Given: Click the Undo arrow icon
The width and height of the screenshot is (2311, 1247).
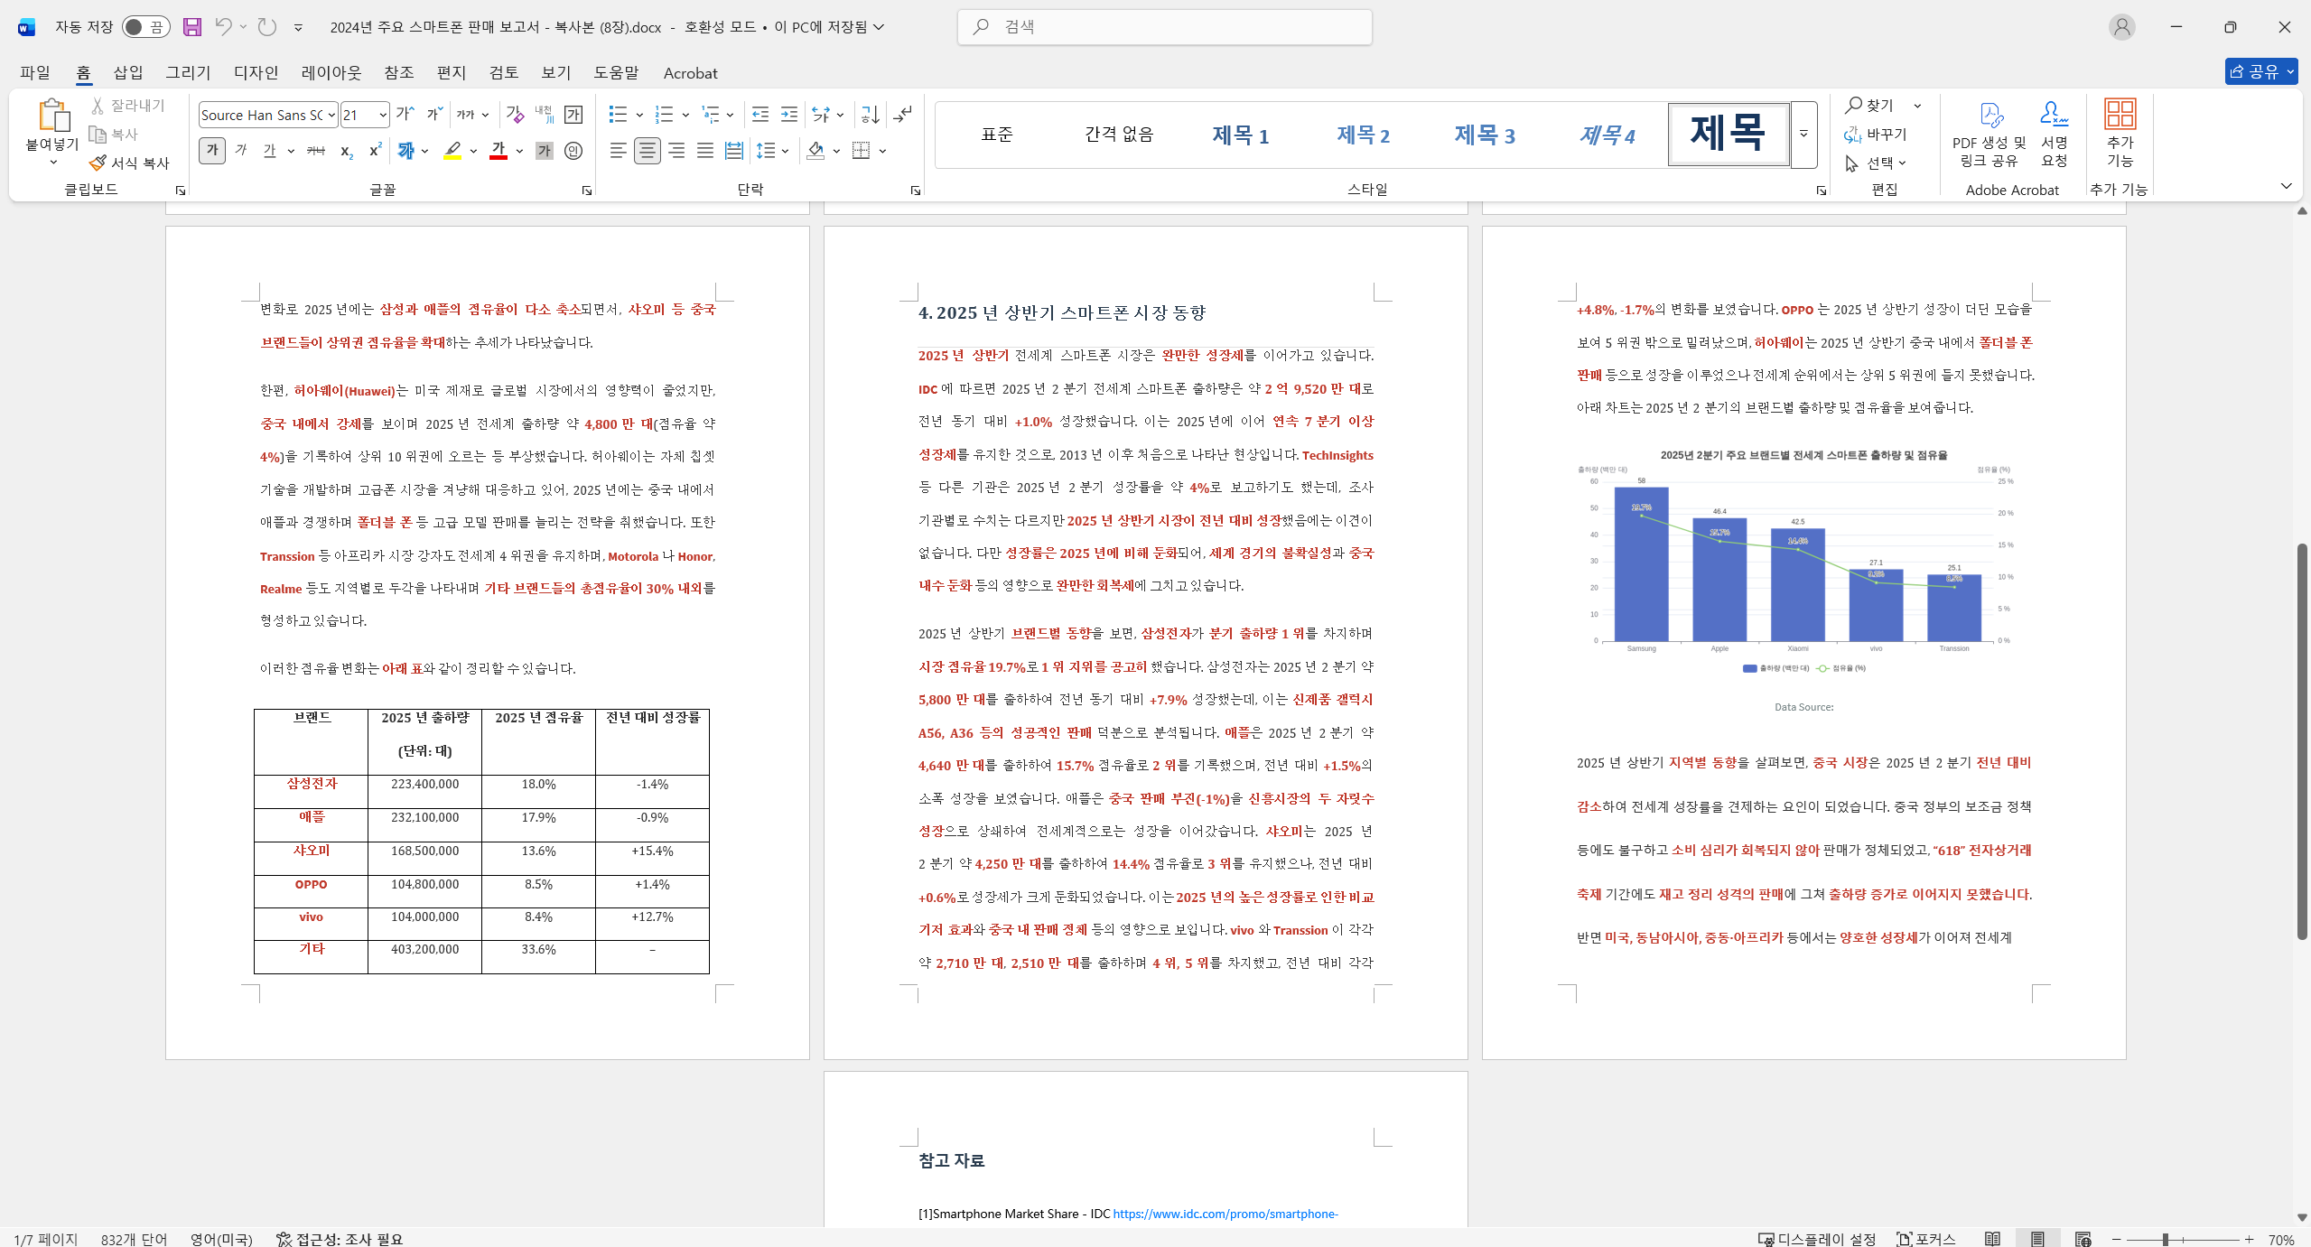Looking at the screenshot, I should [x=223, y=27].
